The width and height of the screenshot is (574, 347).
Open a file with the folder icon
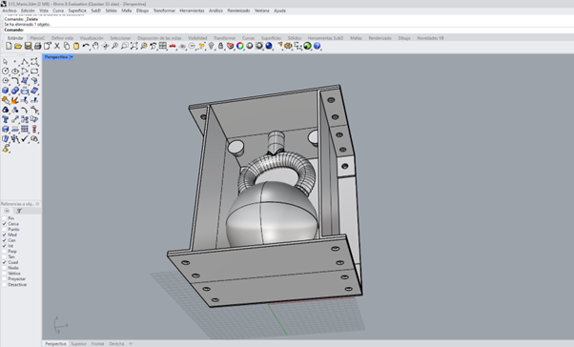click(18, 46)
